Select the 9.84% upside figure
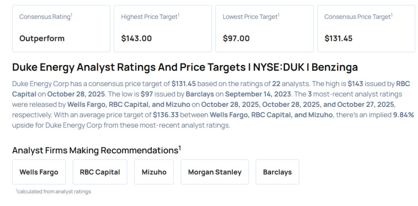 coord(403,115)
